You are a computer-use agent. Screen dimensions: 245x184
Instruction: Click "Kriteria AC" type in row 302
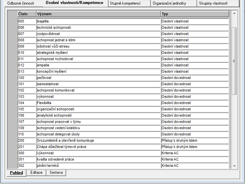(x=195, y=166)
